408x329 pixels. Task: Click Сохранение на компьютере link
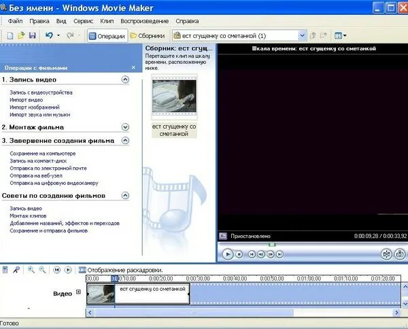pyautogui.click(x=43, y=154)
